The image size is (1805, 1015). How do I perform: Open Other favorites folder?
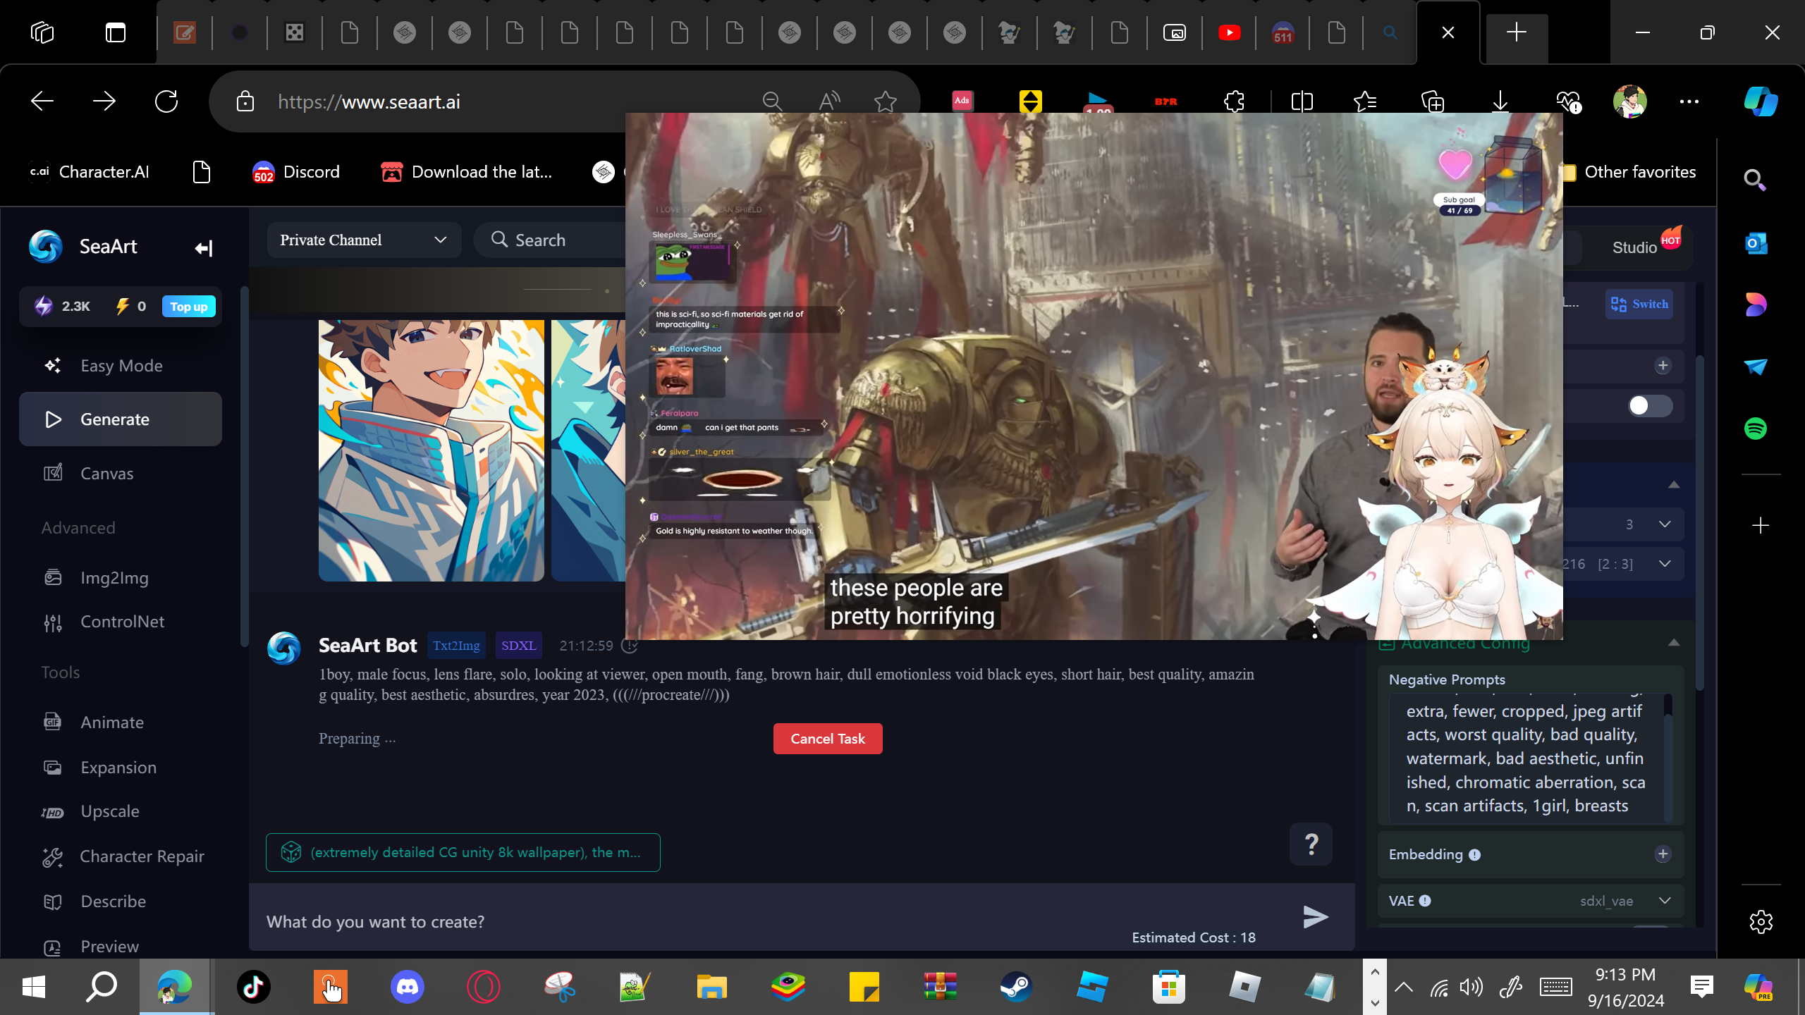point(1629,172)
